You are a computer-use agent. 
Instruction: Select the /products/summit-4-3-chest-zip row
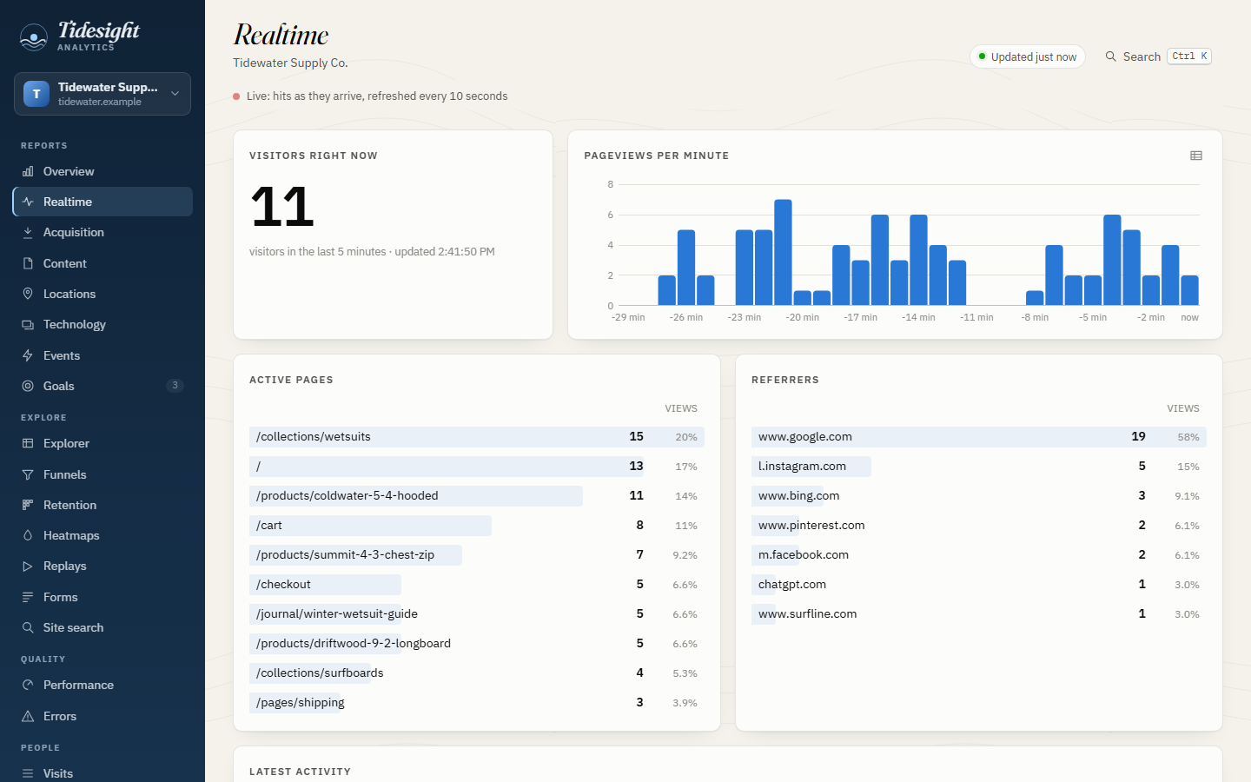[477, 555]
